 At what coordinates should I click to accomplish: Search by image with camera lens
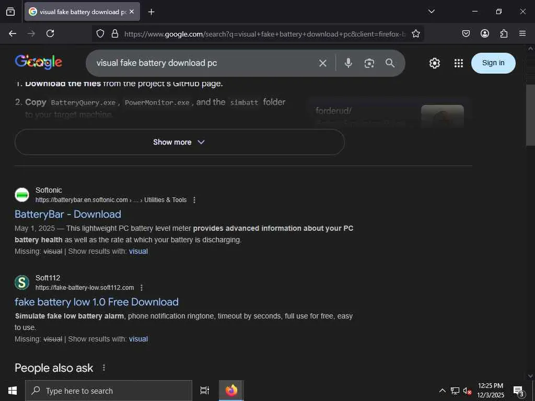369,63
